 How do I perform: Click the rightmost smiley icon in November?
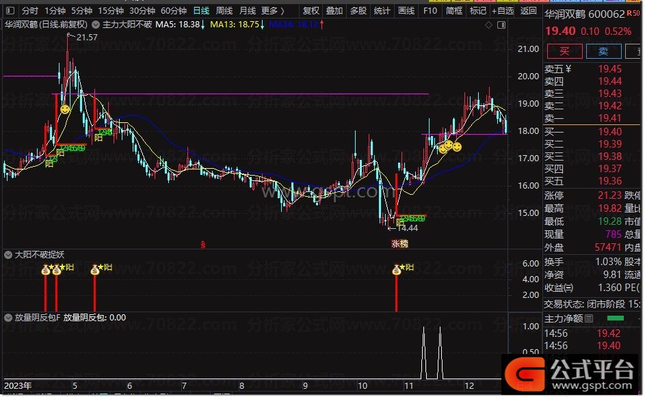[x=457, y=147]
